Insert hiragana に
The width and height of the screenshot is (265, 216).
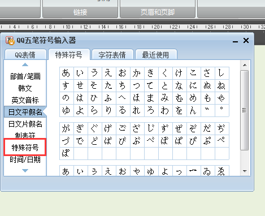tap(194, 85)
